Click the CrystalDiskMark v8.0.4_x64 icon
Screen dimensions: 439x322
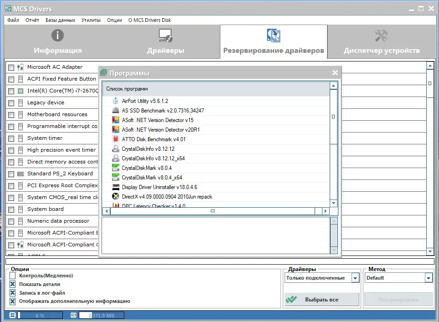115,177
